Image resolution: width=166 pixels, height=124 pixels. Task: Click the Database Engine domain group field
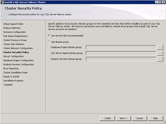[121, 47]
